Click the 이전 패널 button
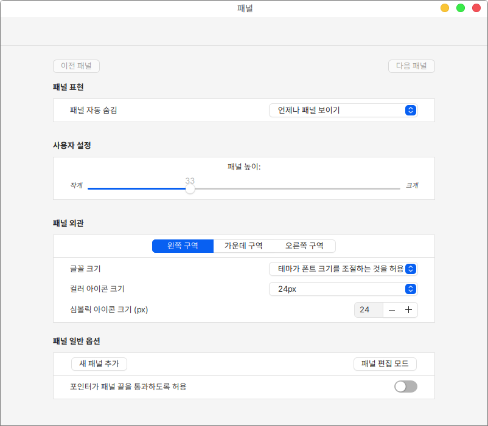The image size is (488, 426). (76, 66)
